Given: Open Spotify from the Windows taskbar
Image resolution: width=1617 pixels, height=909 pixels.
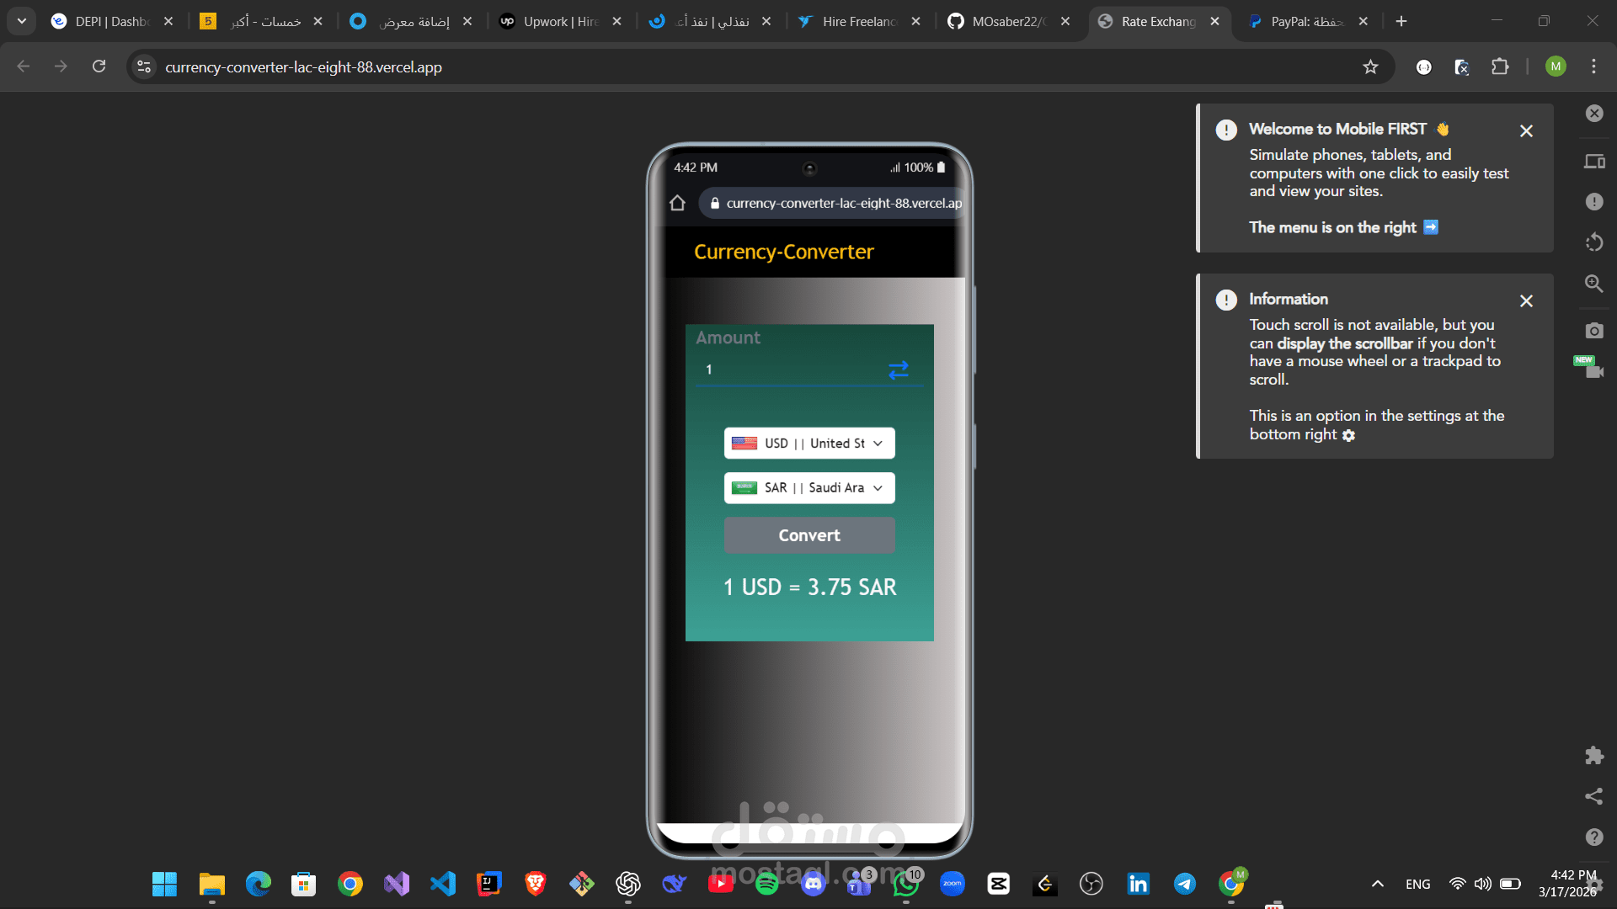Looking at the screenshot, I should click(766, 884).
